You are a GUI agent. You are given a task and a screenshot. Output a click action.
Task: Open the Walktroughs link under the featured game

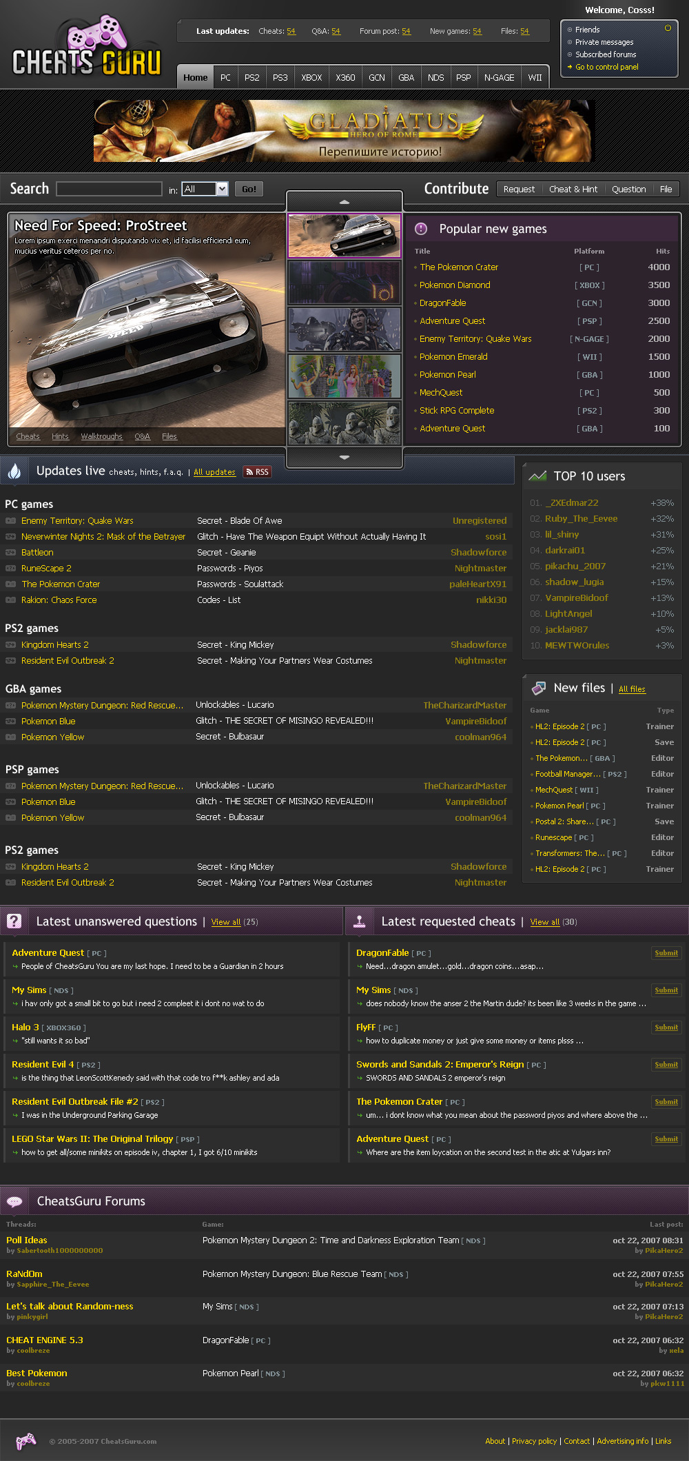pos(101,436)
